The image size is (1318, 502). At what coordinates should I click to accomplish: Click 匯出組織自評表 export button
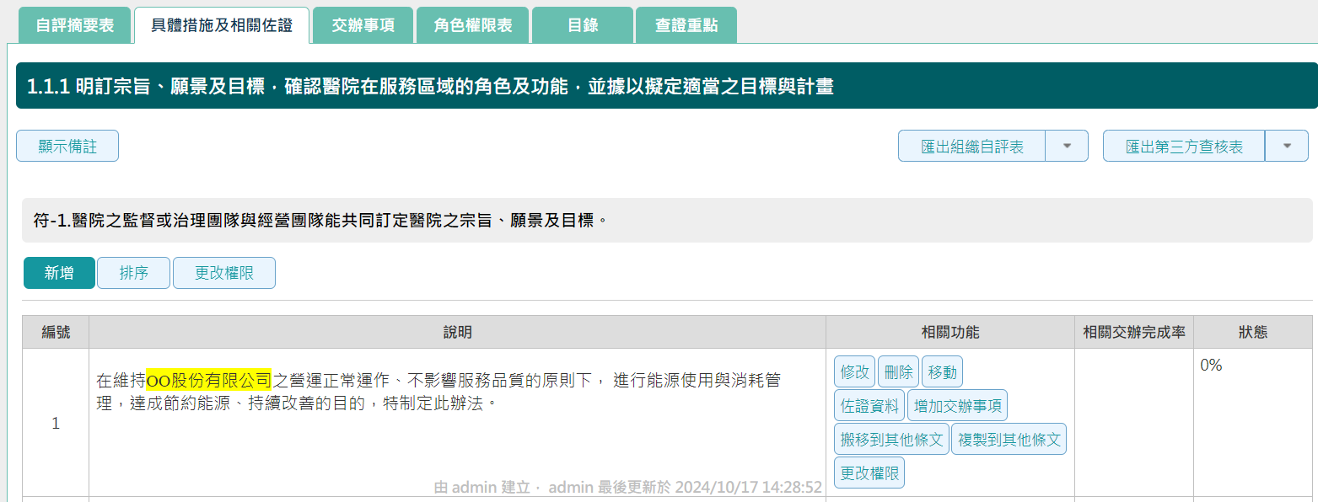[x=971, y=146]
